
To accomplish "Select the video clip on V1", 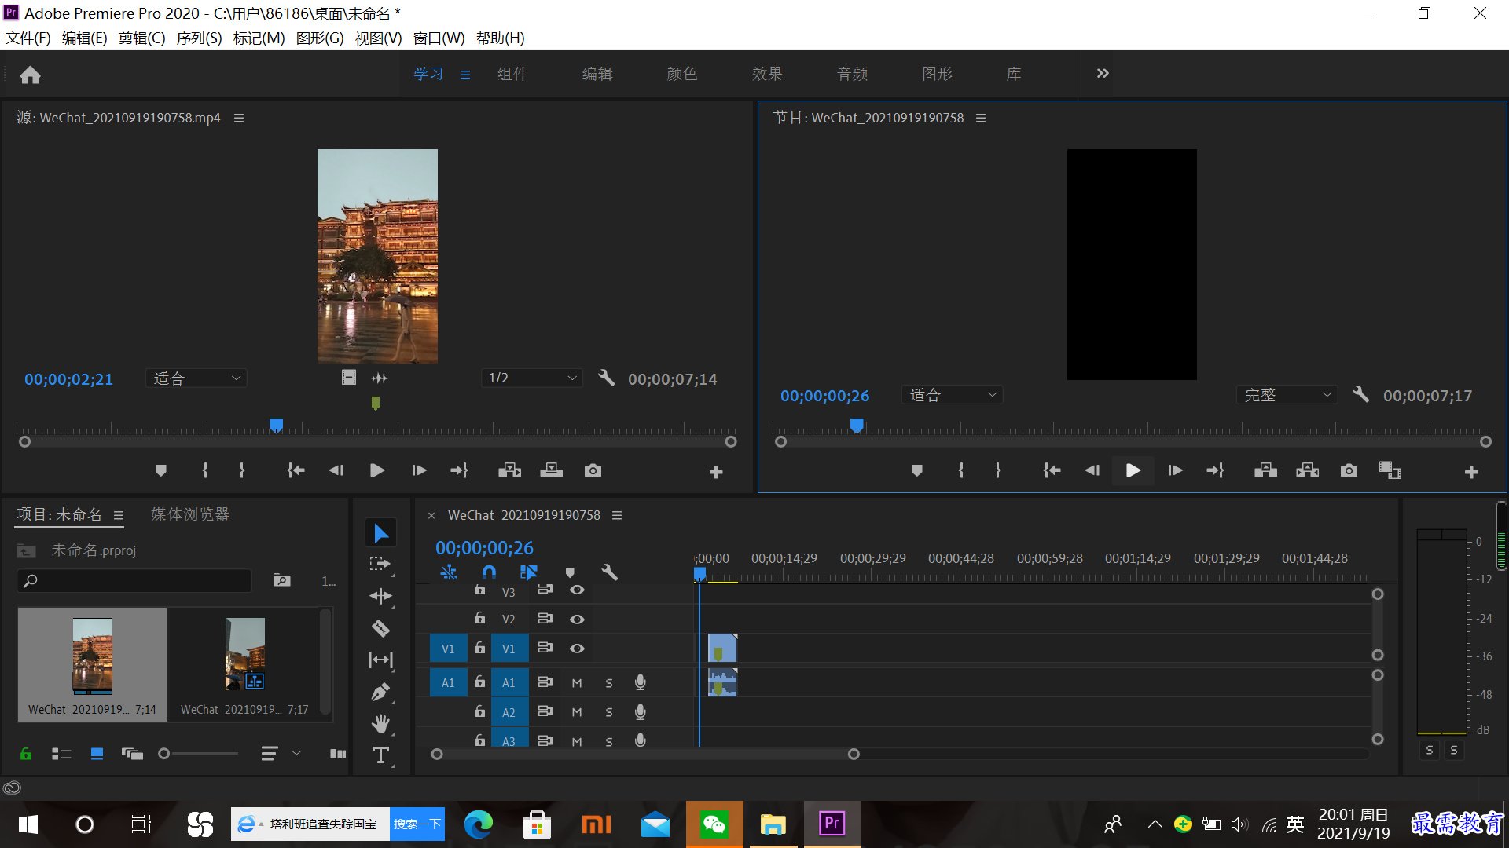I will pyautogui.click(x=722, y=649).
